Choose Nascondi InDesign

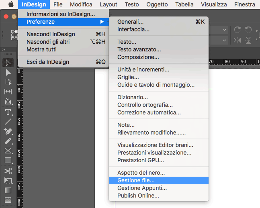tap(63, 34)
